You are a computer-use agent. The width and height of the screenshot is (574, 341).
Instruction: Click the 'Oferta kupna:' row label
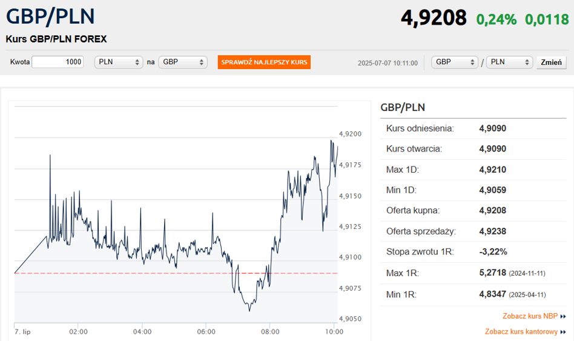click(x=413, y=211)
